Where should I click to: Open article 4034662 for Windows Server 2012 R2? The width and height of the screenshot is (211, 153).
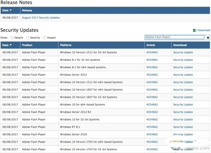point(152,112)
